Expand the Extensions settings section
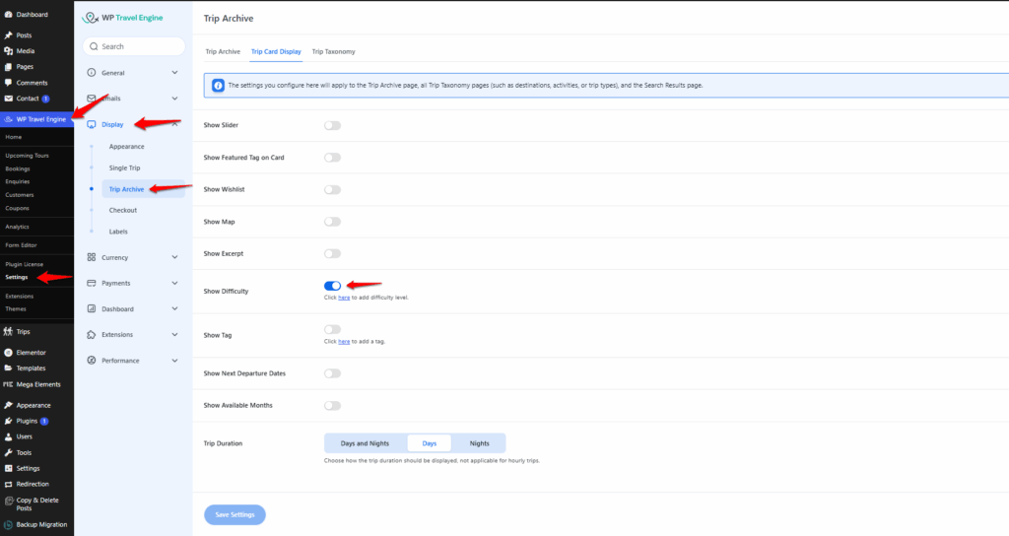The width and height of the screenshot is (1009, 536). (x=174, y=335)
